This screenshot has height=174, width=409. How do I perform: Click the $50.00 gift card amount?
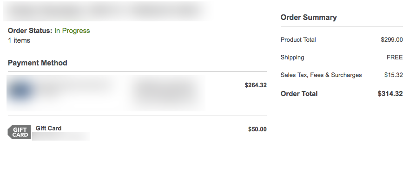coord(257,129)
